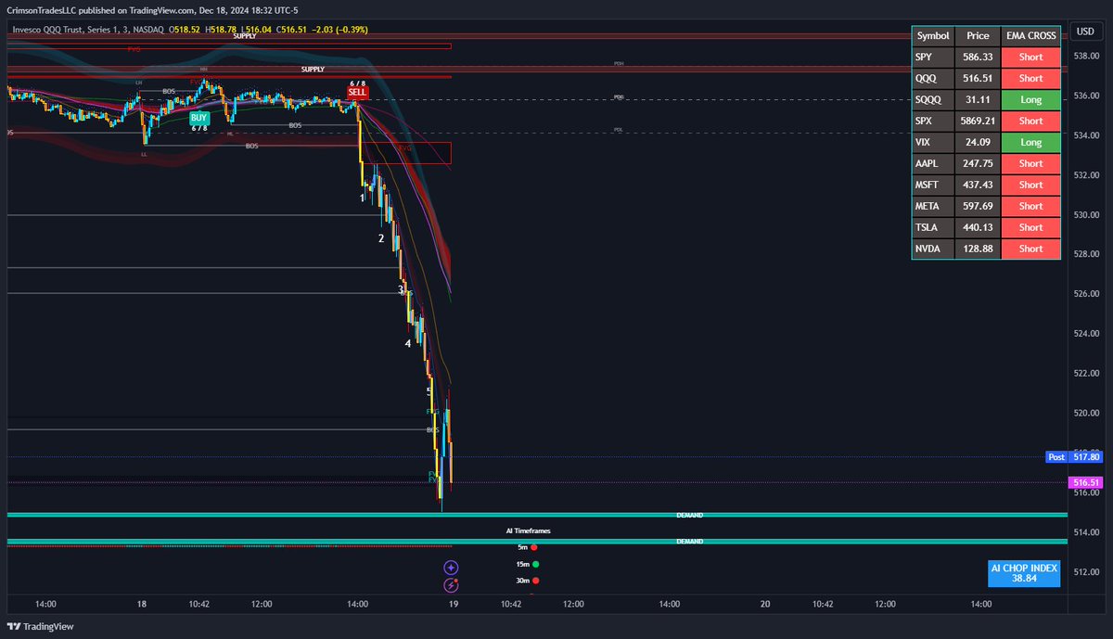Click the Price column header
Viewport: 1113px width, 639px height.
pyautogui.click(x=978, y=35)
